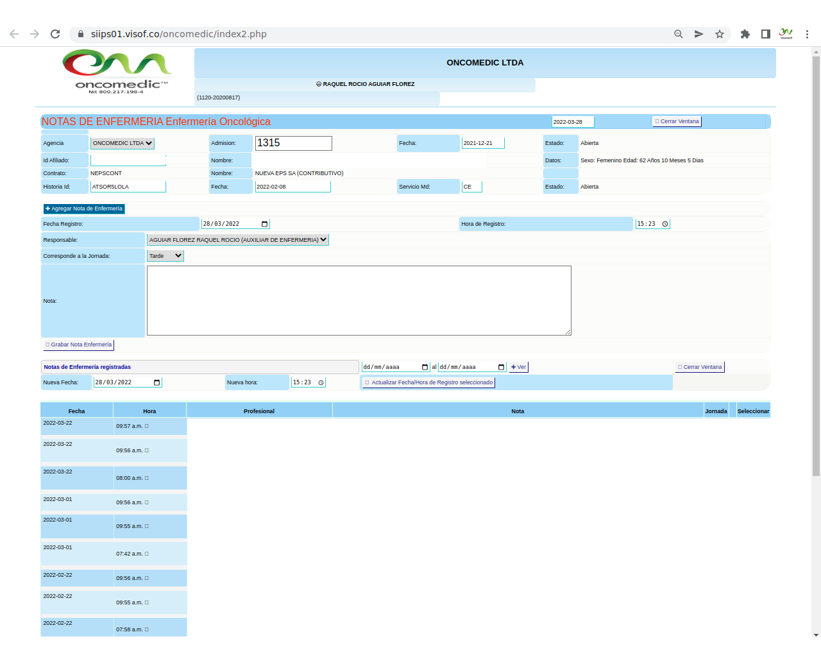Open clock picker in Nueva hora field
Screen dimensions: 821x657
(321, 382)
